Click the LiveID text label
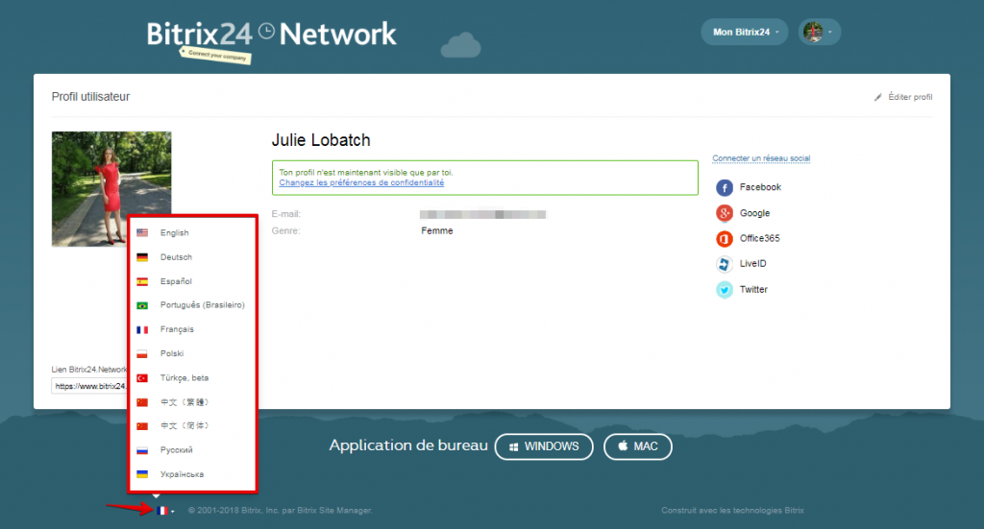984x529 pixels. pyautogui.click(x=752, y=264)
